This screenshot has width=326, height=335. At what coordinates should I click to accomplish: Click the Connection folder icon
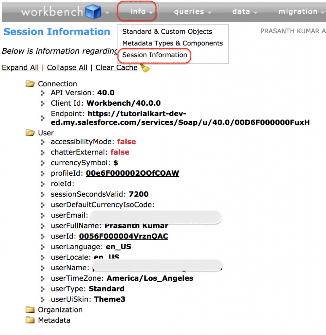pyautogui.click(x=30, y=83)
